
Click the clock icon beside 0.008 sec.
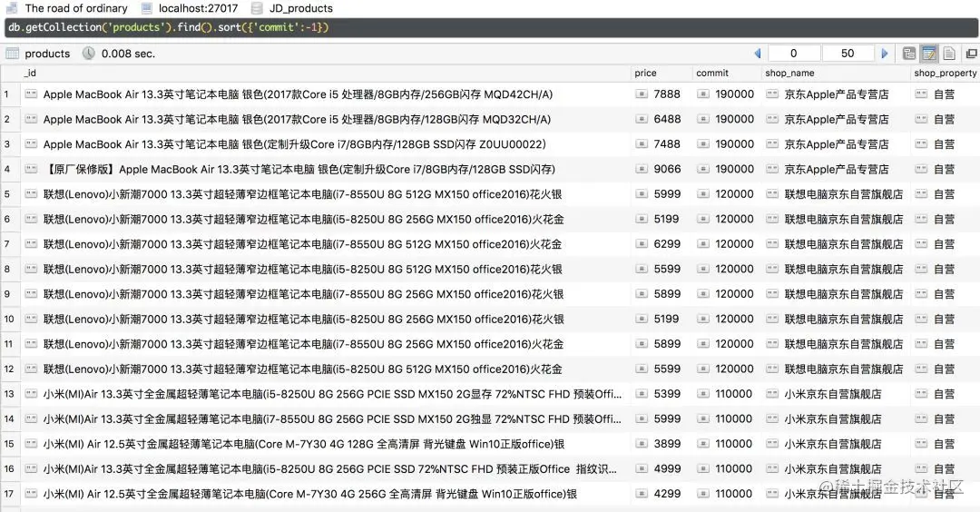coord(89,54)
